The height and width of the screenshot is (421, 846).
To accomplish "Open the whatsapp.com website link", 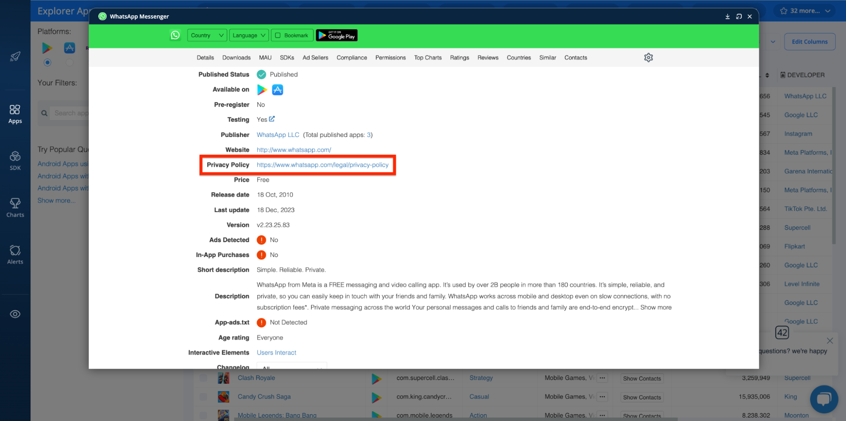I will [x=294, y=150].
